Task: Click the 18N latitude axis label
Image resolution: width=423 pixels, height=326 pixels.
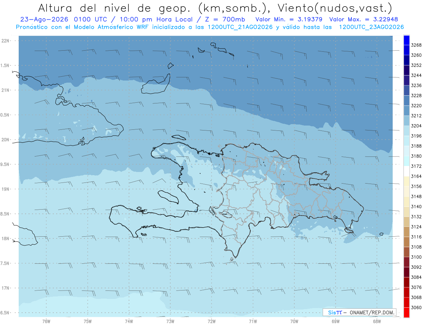Action: [x=5, y=238]
